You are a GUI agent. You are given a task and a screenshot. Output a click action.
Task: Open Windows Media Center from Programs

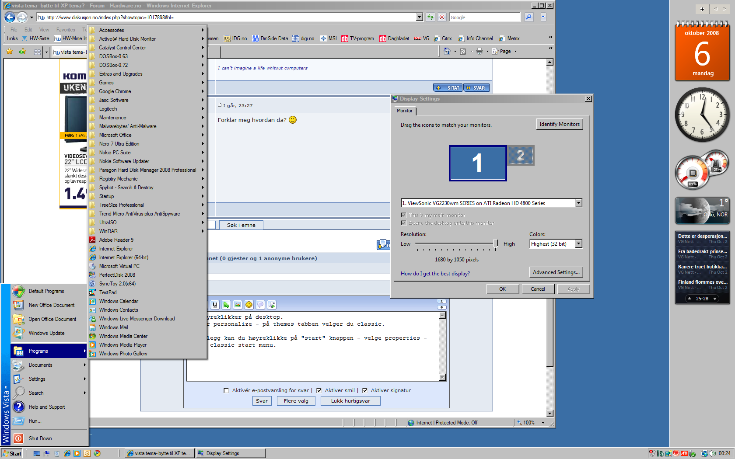[x=147, y=336]
